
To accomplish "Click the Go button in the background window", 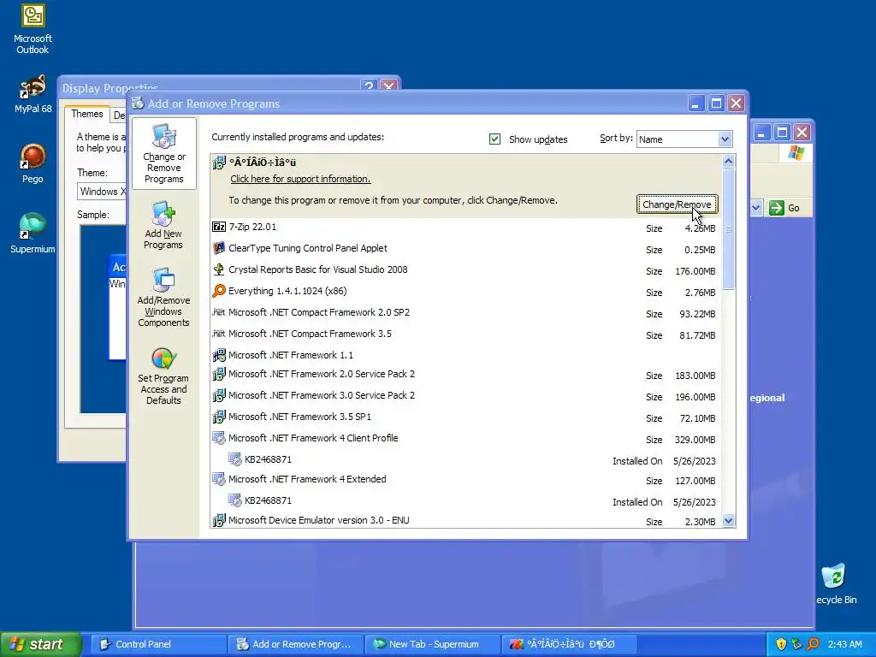I will pyautogui.click(x=785, y=208).
